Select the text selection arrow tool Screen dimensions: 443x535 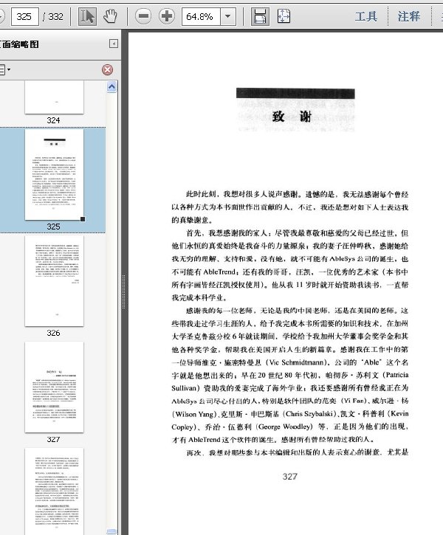87,16
